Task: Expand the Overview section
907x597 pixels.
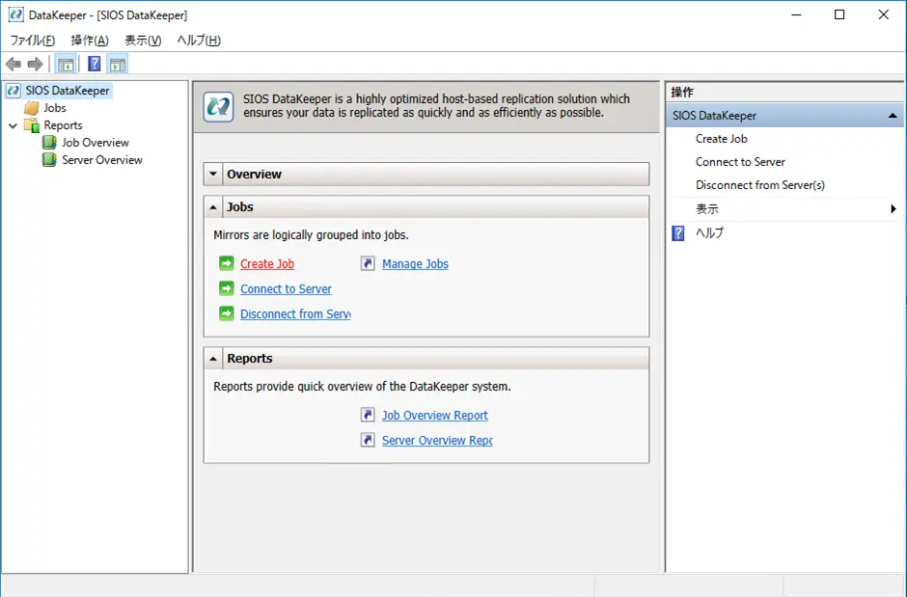Action: [x=213, y=174]
